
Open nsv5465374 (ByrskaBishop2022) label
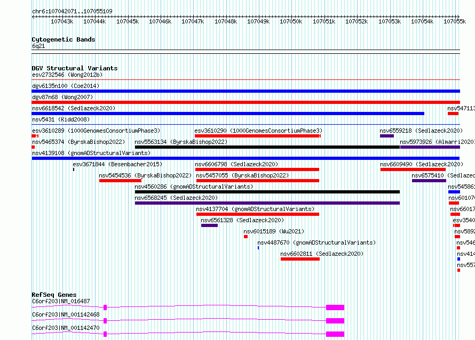tap(78, 142)
